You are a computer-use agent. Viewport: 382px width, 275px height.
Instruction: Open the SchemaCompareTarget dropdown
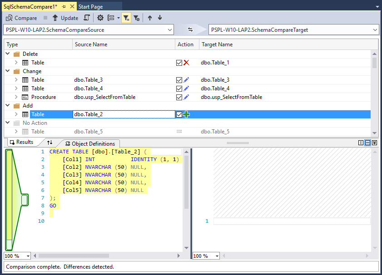[x=375, y=30]
